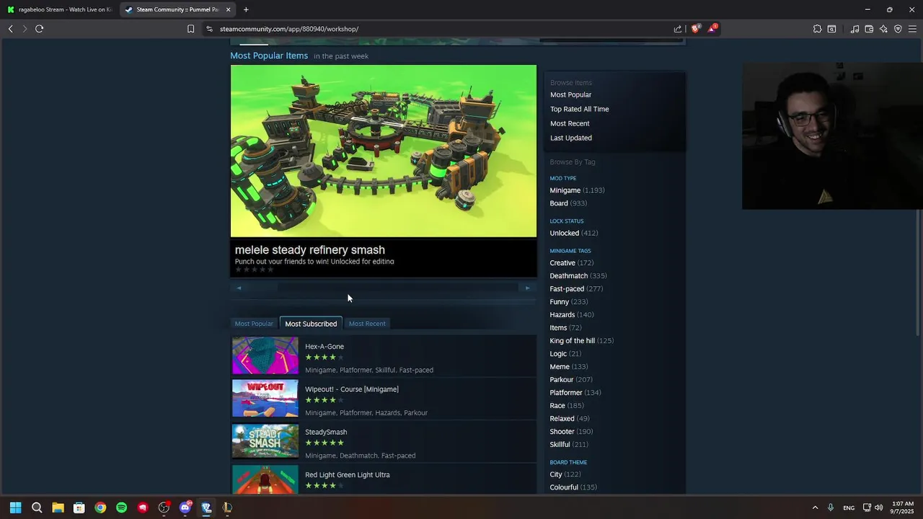Open the SteadySmash thumbnail image

click(x=265, y=441)
